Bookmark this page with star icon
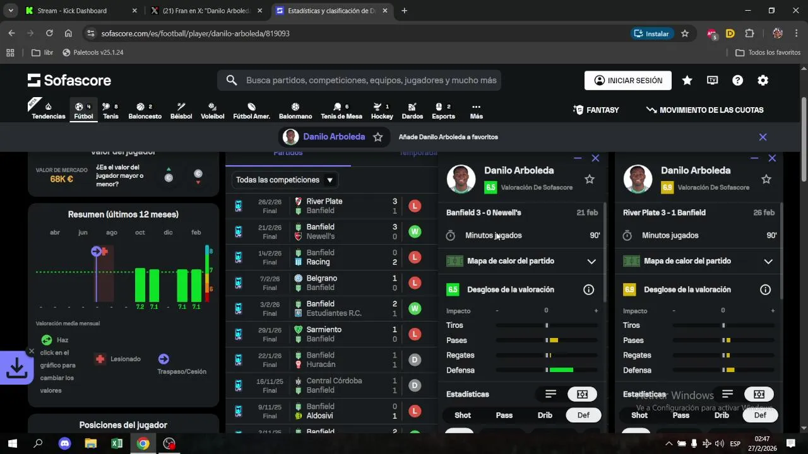The height and width of the screenshot is (454, 808). point(685,33)
